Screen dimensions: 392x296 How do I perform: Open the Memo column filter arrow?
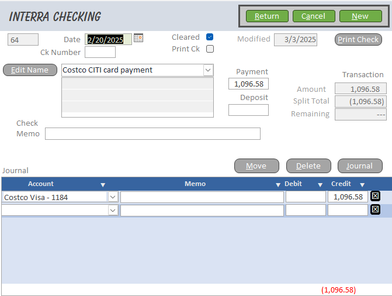pos(277,185)
